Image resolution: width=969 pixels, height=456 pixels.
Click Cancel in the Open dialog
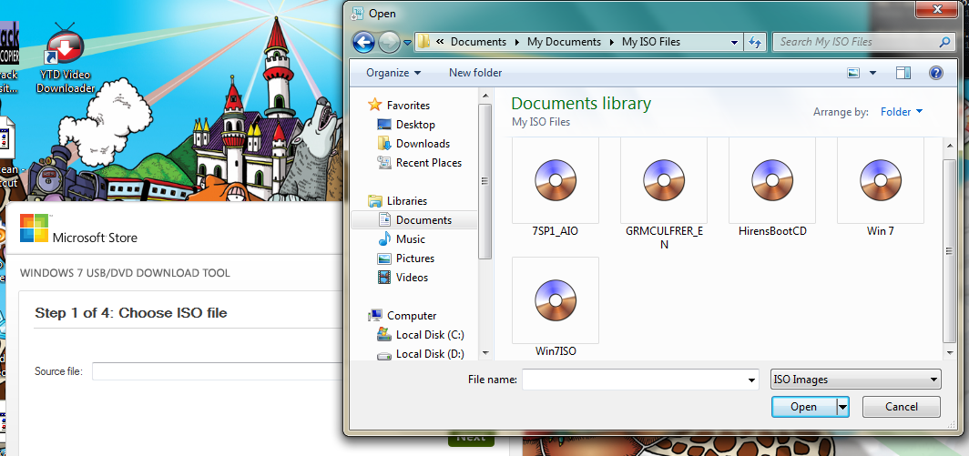[901, 407]
